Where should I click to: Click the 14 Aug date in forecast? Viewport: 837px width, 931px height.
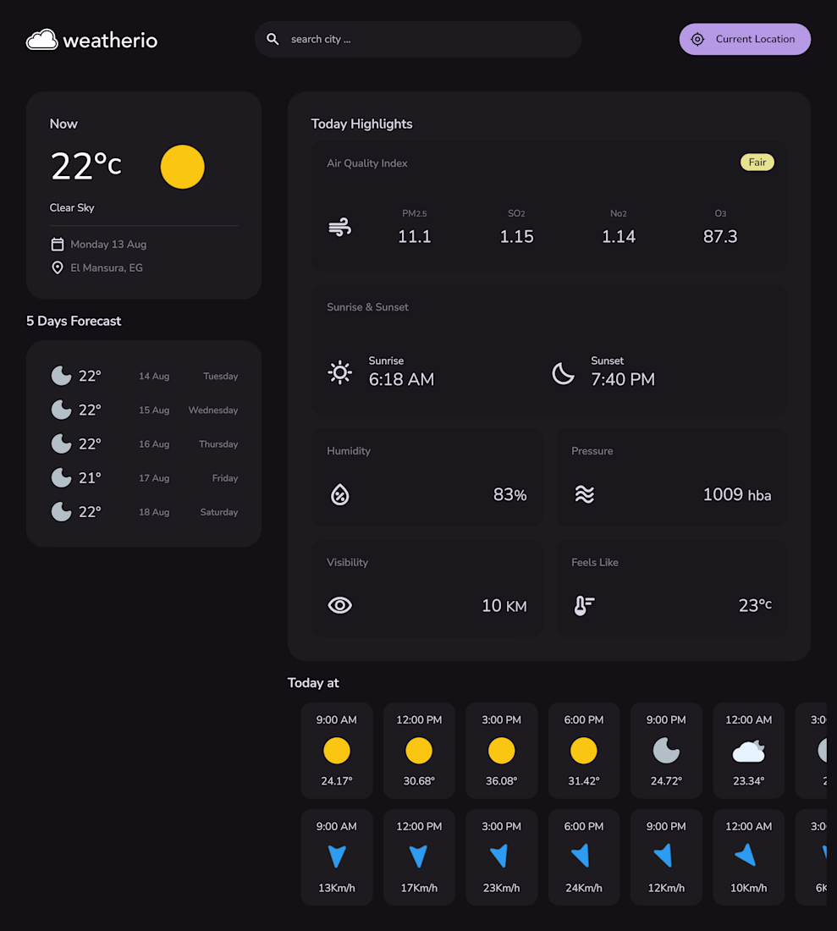click(x=154, y=376)
